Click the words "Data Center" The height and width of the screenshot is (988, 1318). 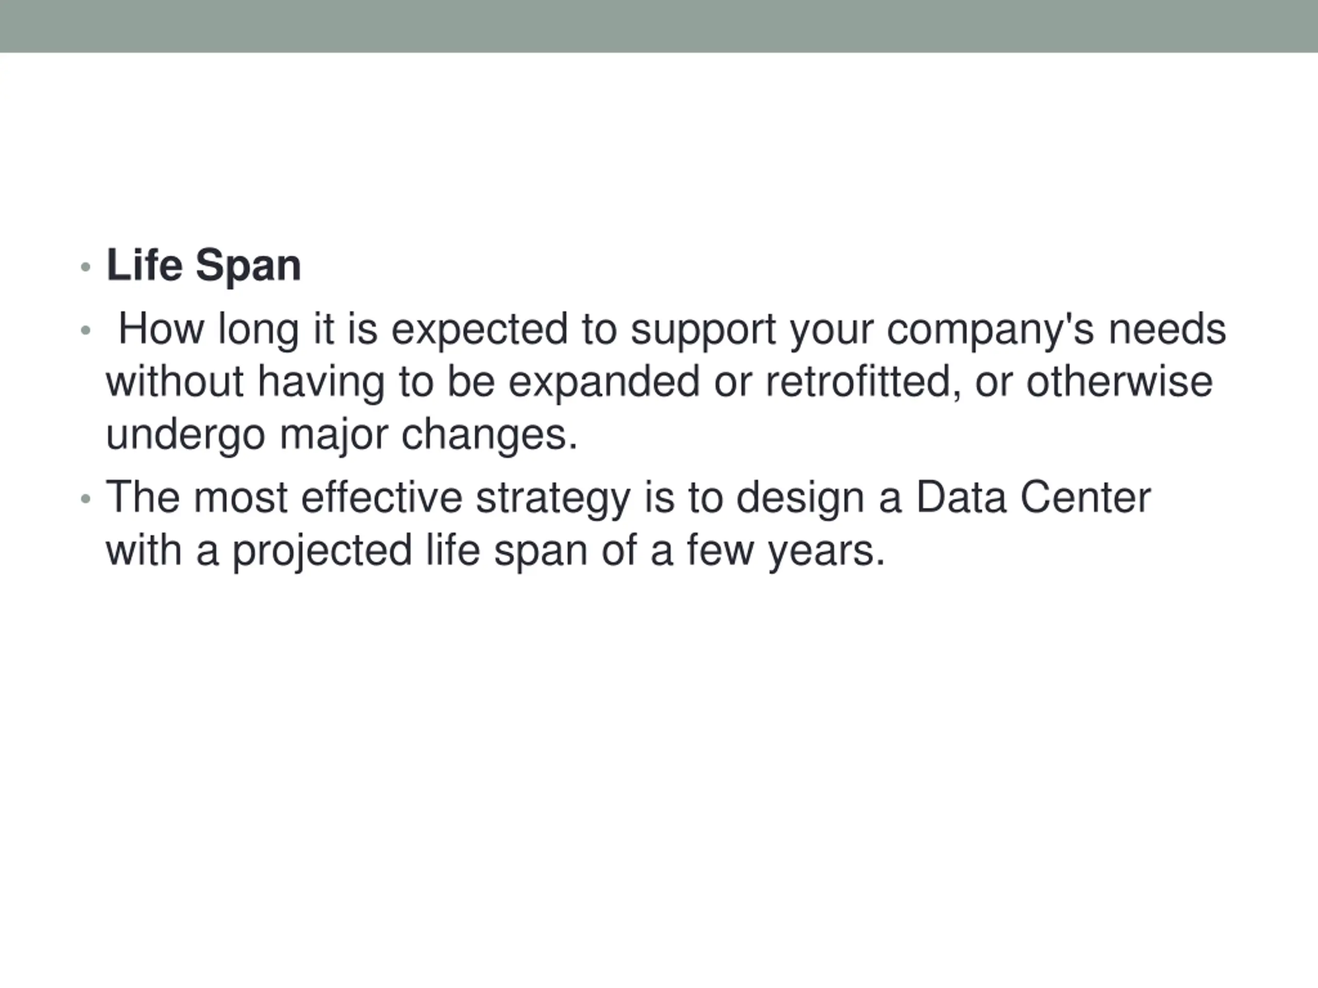tap(1033, 497)
